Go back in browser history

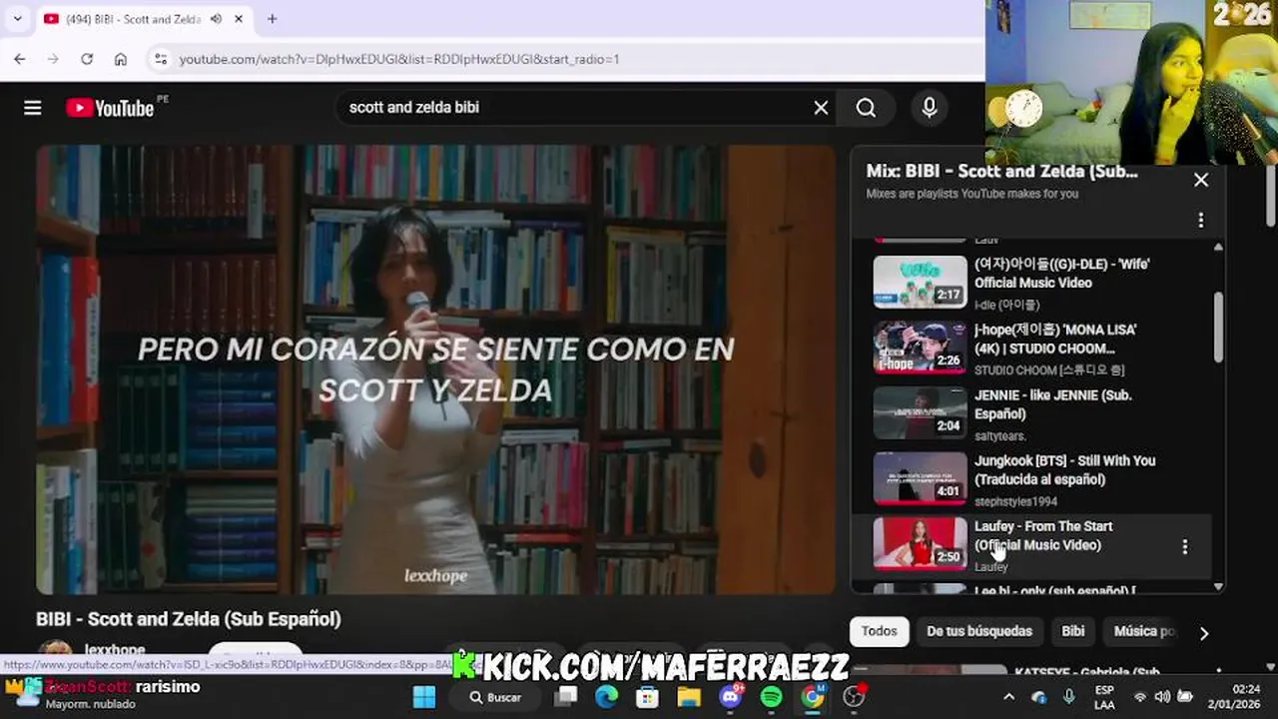(x=20, y=59)
